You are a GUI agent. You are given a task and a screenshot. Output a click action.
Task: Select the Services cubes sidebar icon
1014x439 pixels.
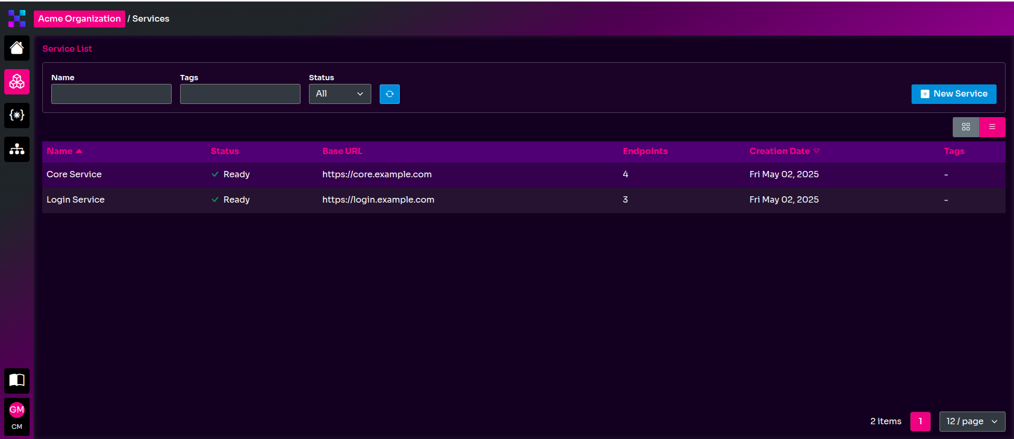(17, 82)
